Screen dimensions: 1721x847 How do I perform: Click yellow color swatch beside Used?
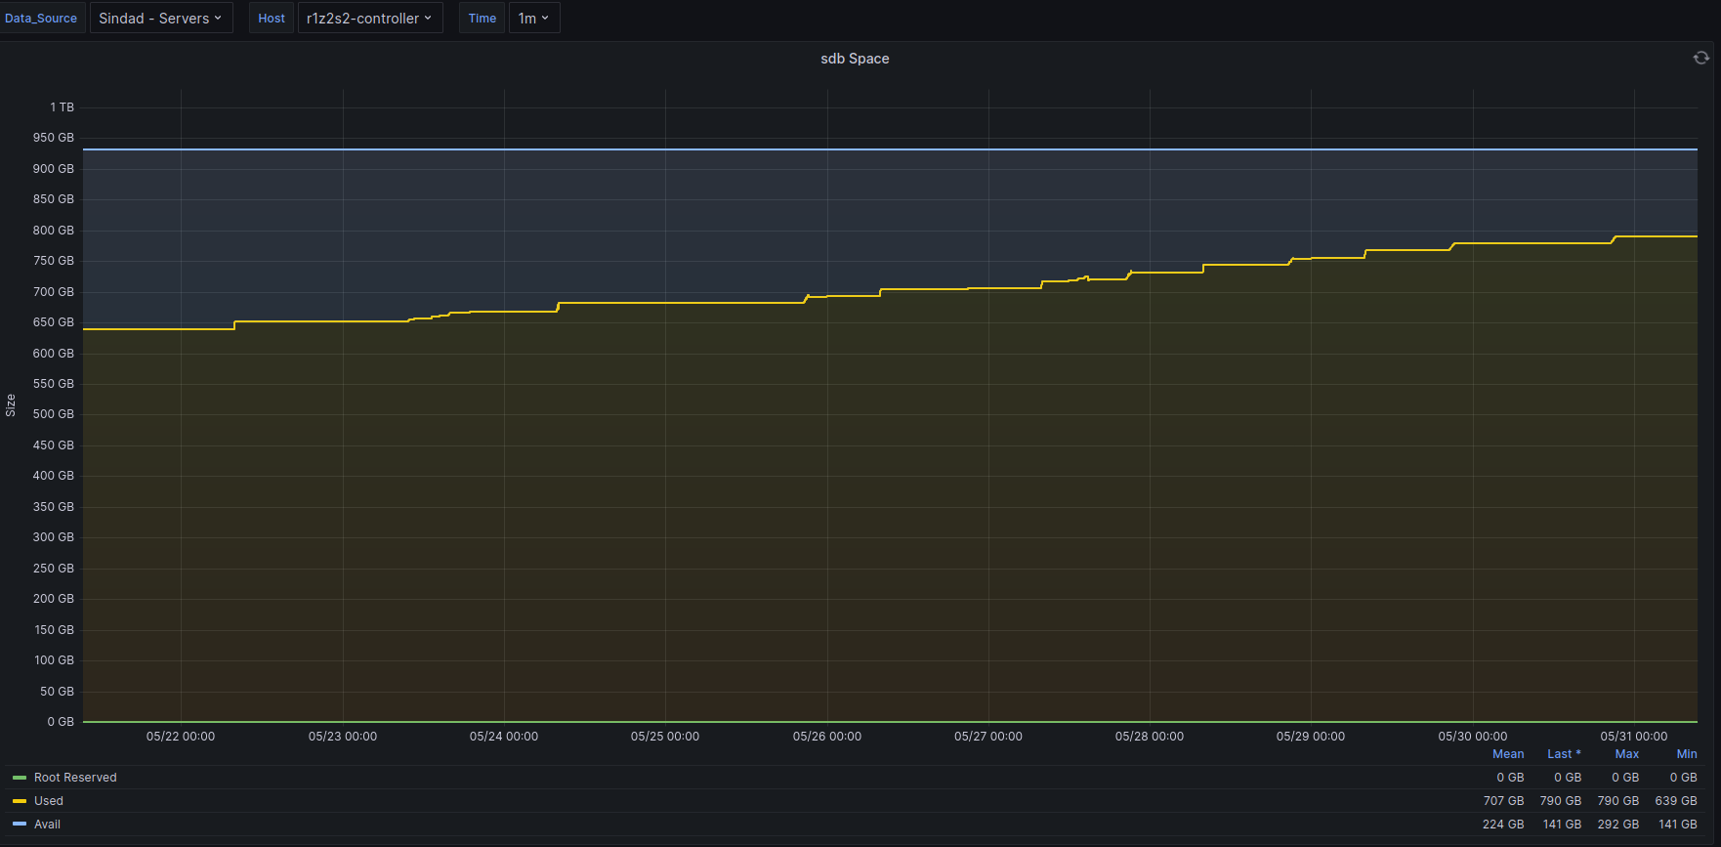(20, 801)
